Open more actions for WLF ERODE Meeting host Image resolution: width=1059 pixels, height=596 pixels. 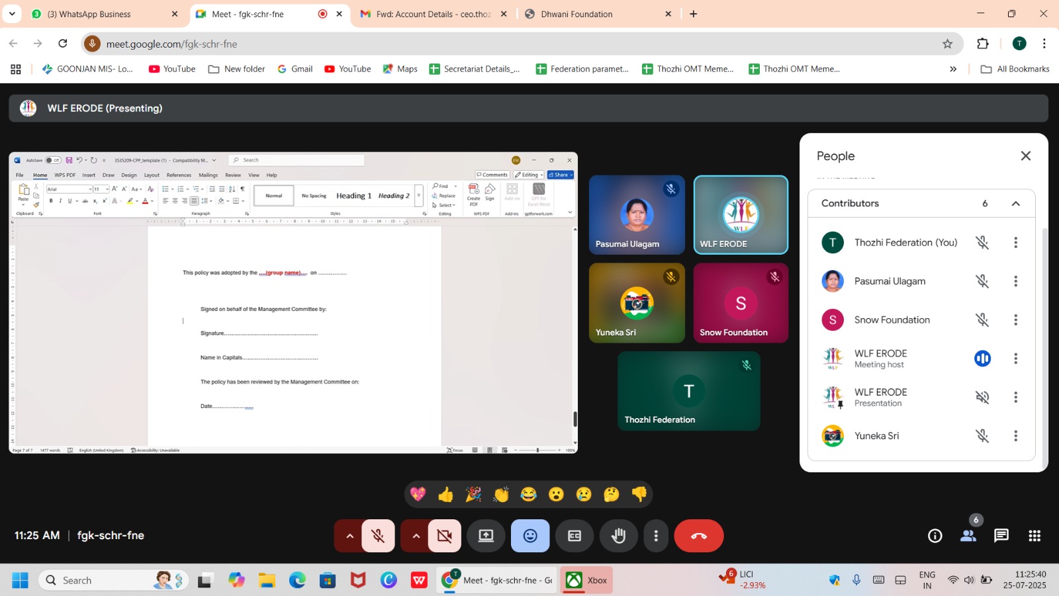[1016, 359]
